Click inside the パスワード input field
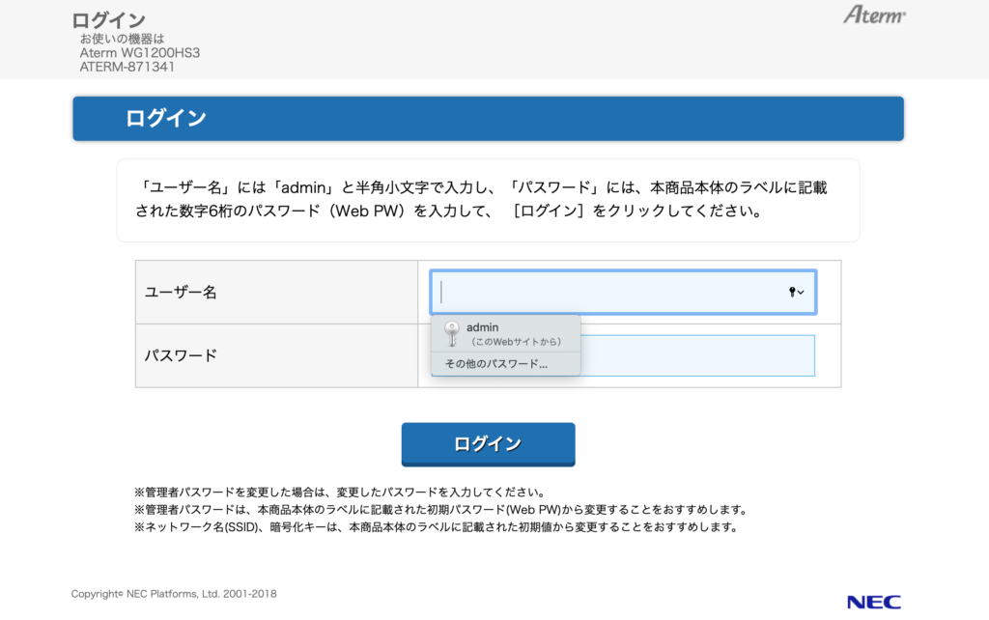Image resolution: width=989 pixels, height=620 pixels. pyautogui.click(x=695, y=355)
